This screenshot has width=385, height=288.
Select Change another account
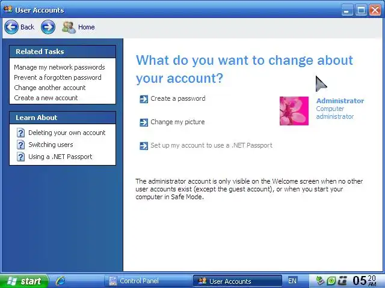50,88
